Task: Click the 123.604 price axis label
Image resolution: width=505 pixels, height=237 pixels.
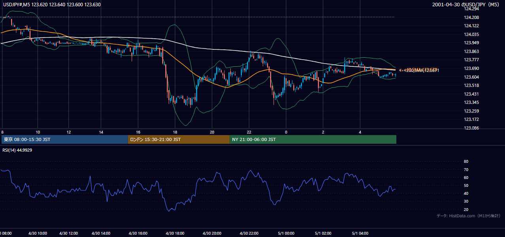Action: coord(471,77)
